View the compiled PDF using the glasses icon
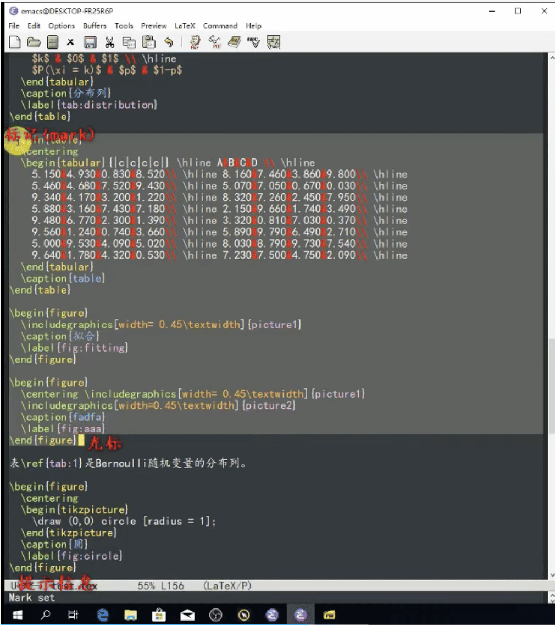 pyautogui.click(x=213, y=42)
